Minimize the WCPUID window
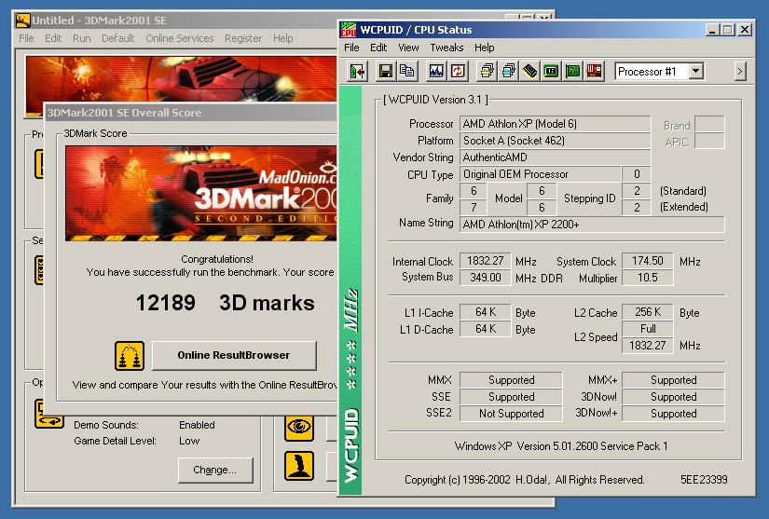The image size is (769, 519). click(x=712, y=30)
